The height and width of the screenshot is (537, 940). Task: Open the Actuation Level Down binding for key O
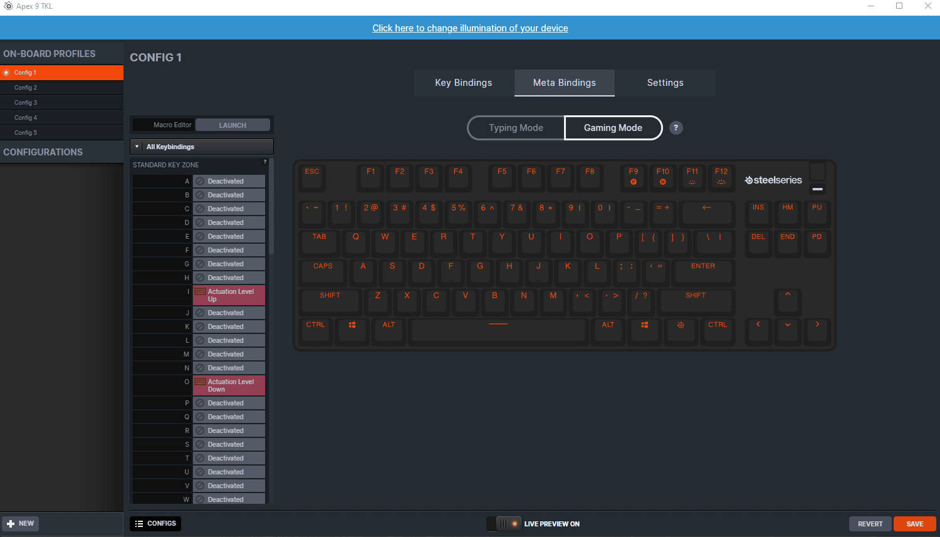click(x=229, y=385)
